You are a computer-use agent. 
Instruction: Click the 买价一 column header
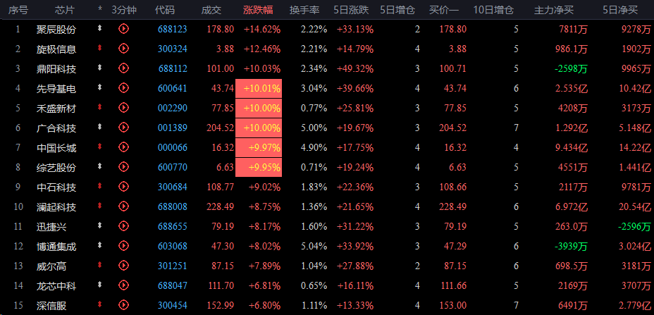point(444,10)
